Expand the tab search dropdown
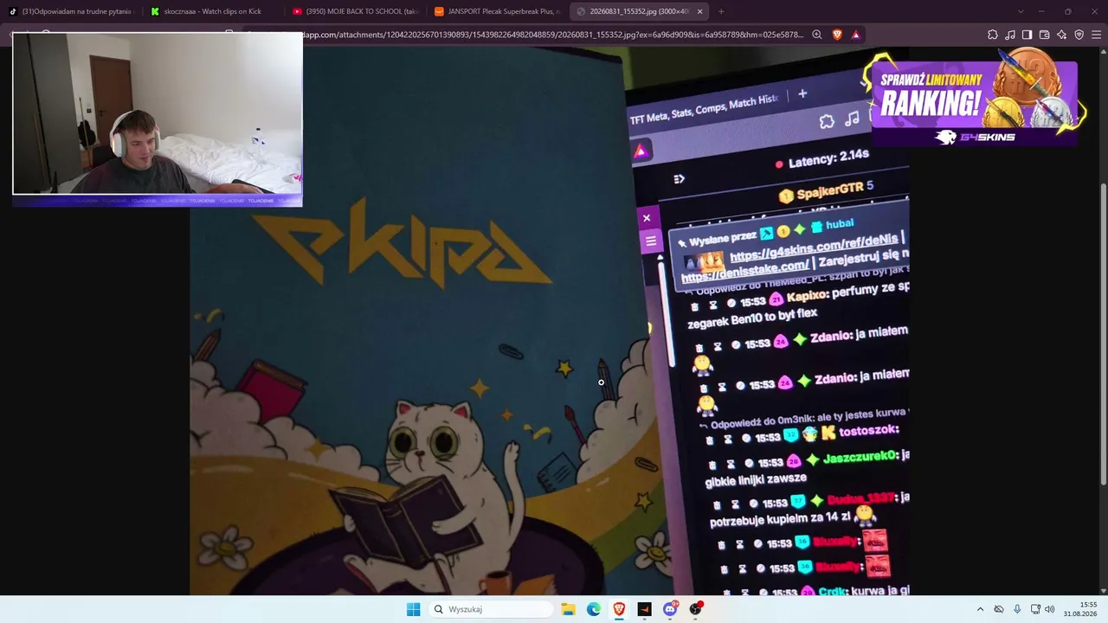Screen dimensions: 1108x623 [1021, 11]
